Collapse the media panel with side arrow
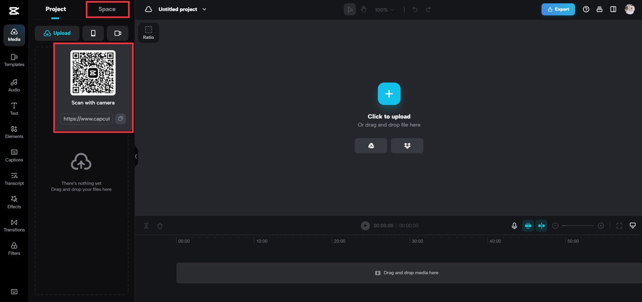 click(136, 156)
